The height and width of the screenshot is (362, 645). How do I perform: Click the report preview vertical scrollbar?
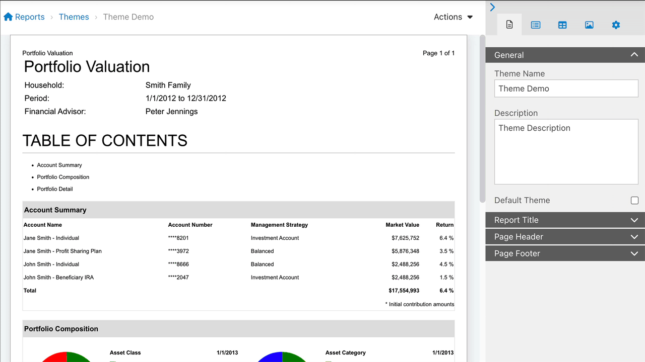click(482, 118)
